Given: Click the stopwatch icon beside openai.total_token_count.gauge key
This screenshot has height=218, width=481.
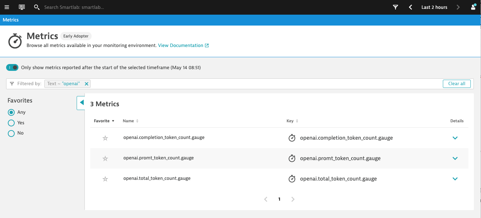Looking at the screenshot, I should click(x=292, y=178).
